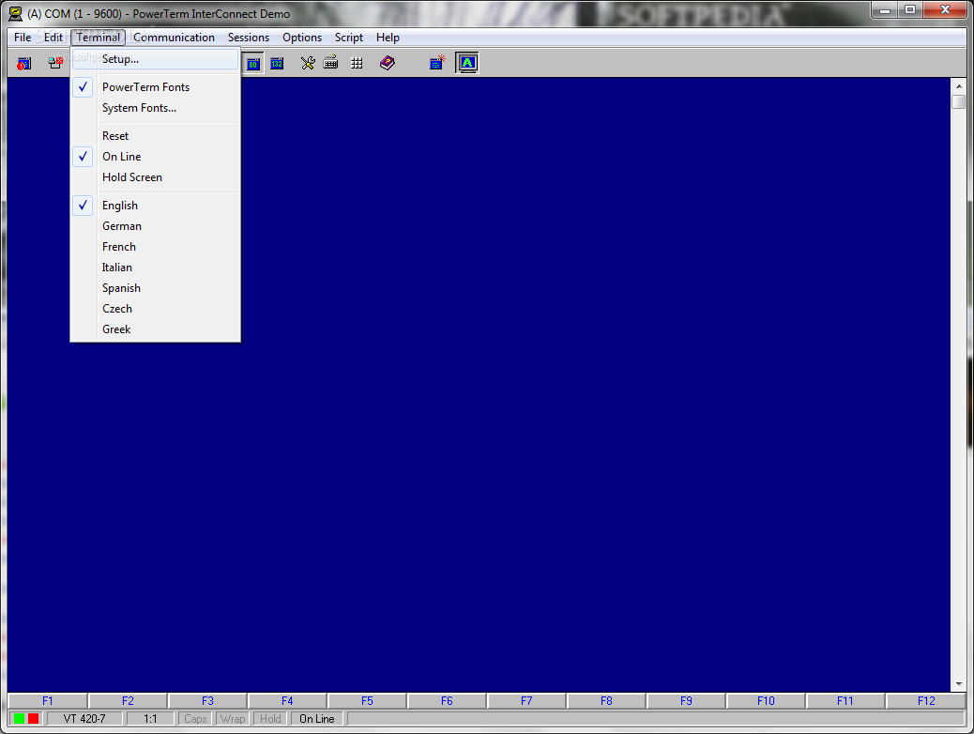Select French language entry
This screenshot has height=734, width=974.
click(x=155, y=247)
